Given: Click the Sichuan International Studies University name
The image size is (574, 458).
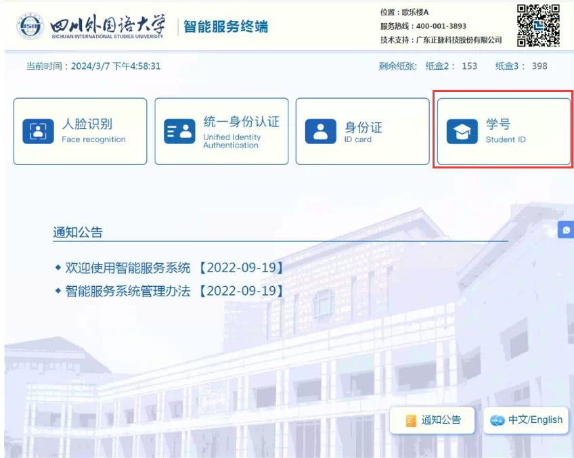Looking at the screenshot, I should click(107, 26).
